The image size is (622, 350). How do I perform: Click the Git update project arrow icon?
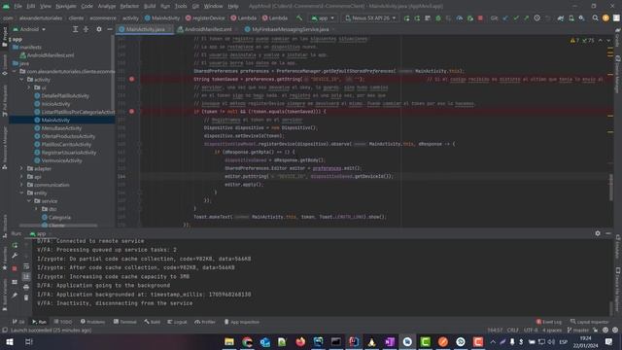pos(505,17)
